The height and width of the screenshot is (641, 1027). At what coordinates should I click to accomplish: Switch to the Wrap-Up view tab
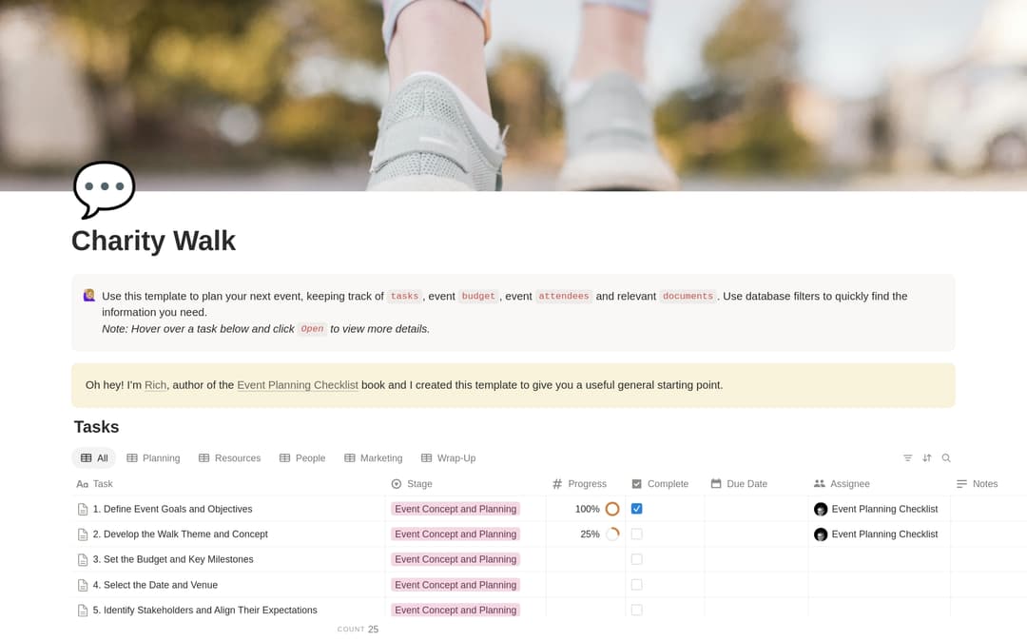point(449,458)
